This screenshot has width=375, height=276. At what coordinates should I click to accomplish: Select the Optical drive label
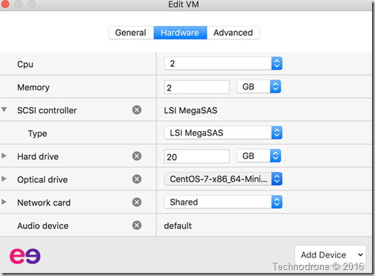pos(42,179)
